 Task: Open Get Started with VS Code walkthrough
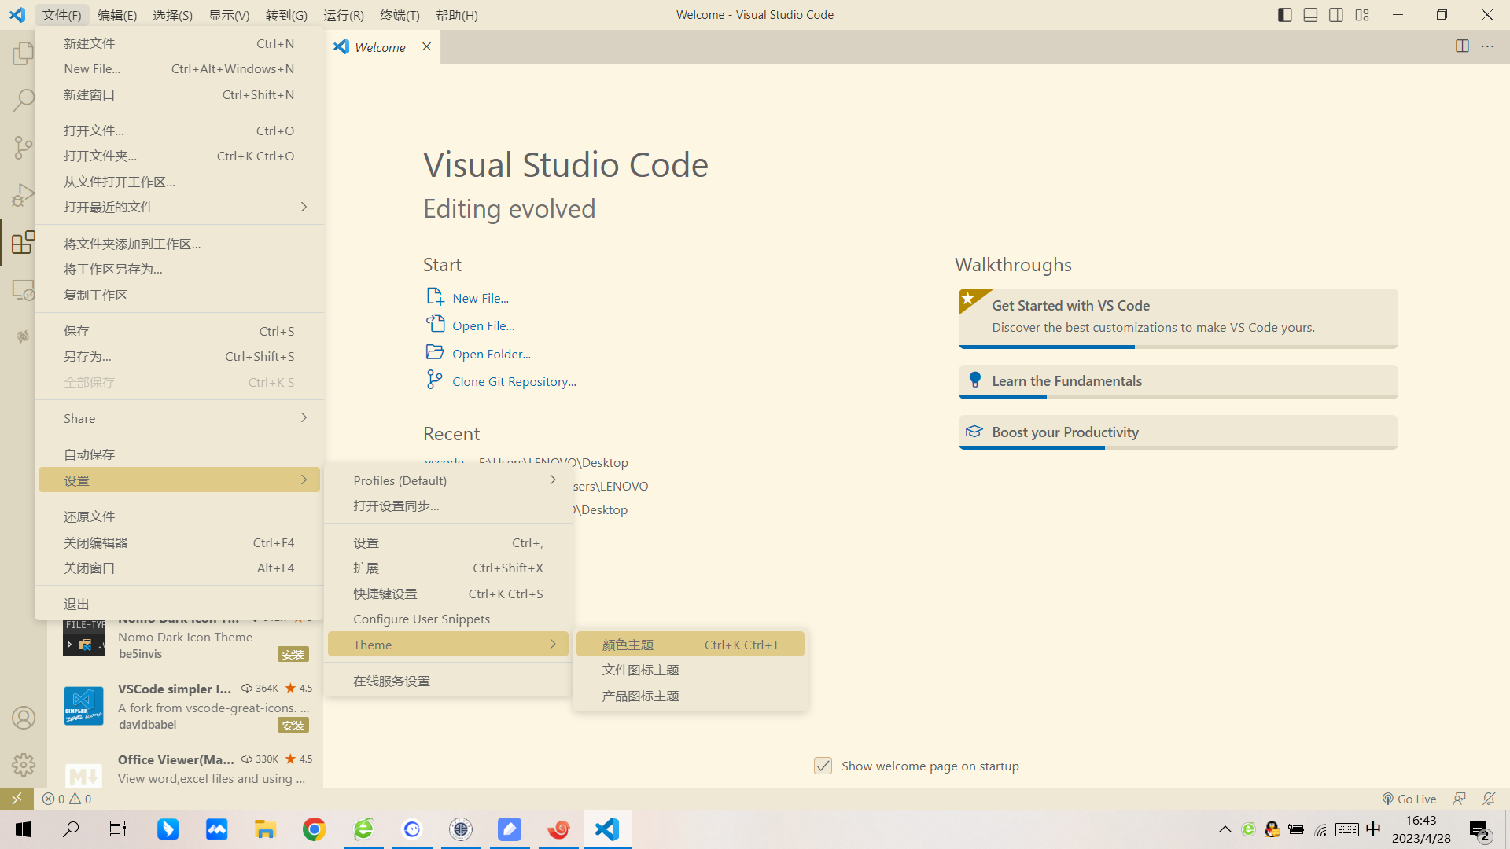coord(1177,318)
